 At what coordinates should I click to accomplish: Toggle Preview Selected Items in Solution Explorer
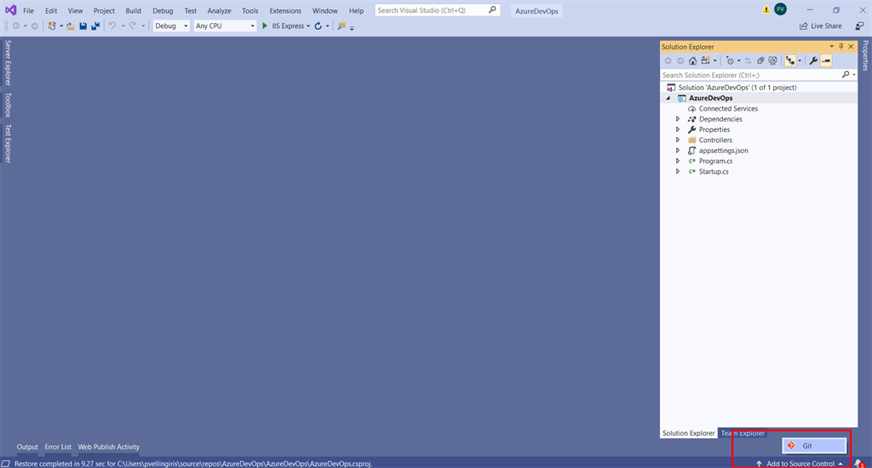[826, 60]
